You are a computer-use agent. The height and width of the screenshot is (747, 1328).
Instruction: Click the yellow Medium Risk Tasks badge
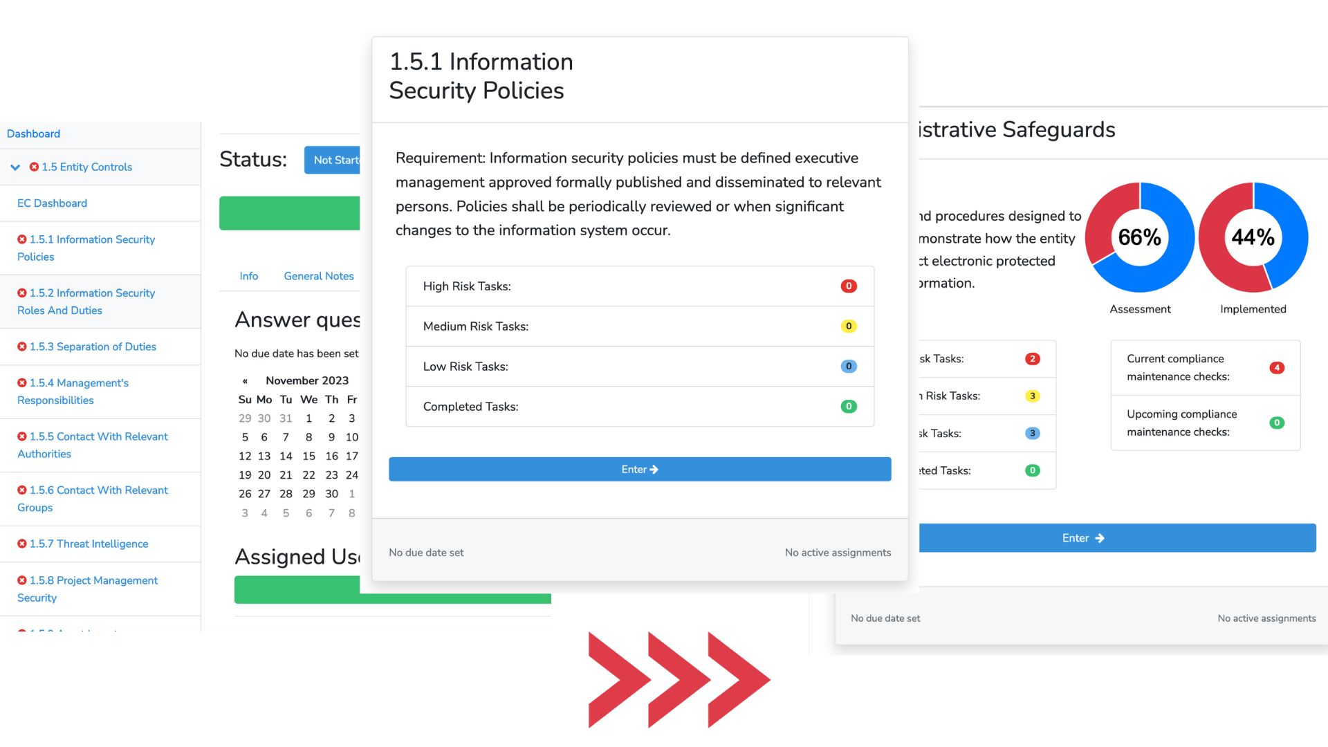tap(849, 326)
